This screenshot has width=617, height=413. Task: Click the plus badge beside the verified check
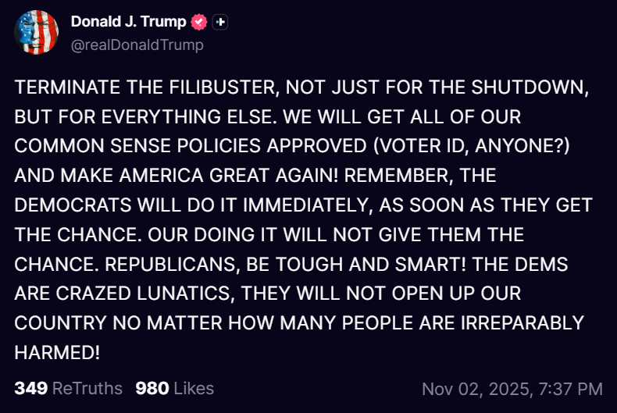220,23
